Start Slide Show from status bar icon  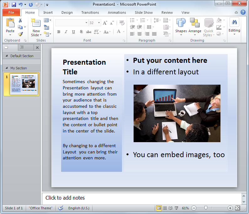[x=177, y=208]
